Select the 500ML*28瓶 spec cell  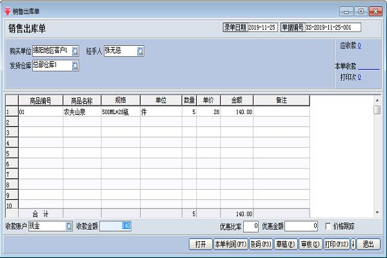121,112
